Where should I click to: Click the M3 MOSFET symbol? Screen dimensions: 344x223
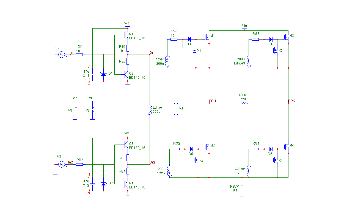pyautogui.click(x=286, y=37)
